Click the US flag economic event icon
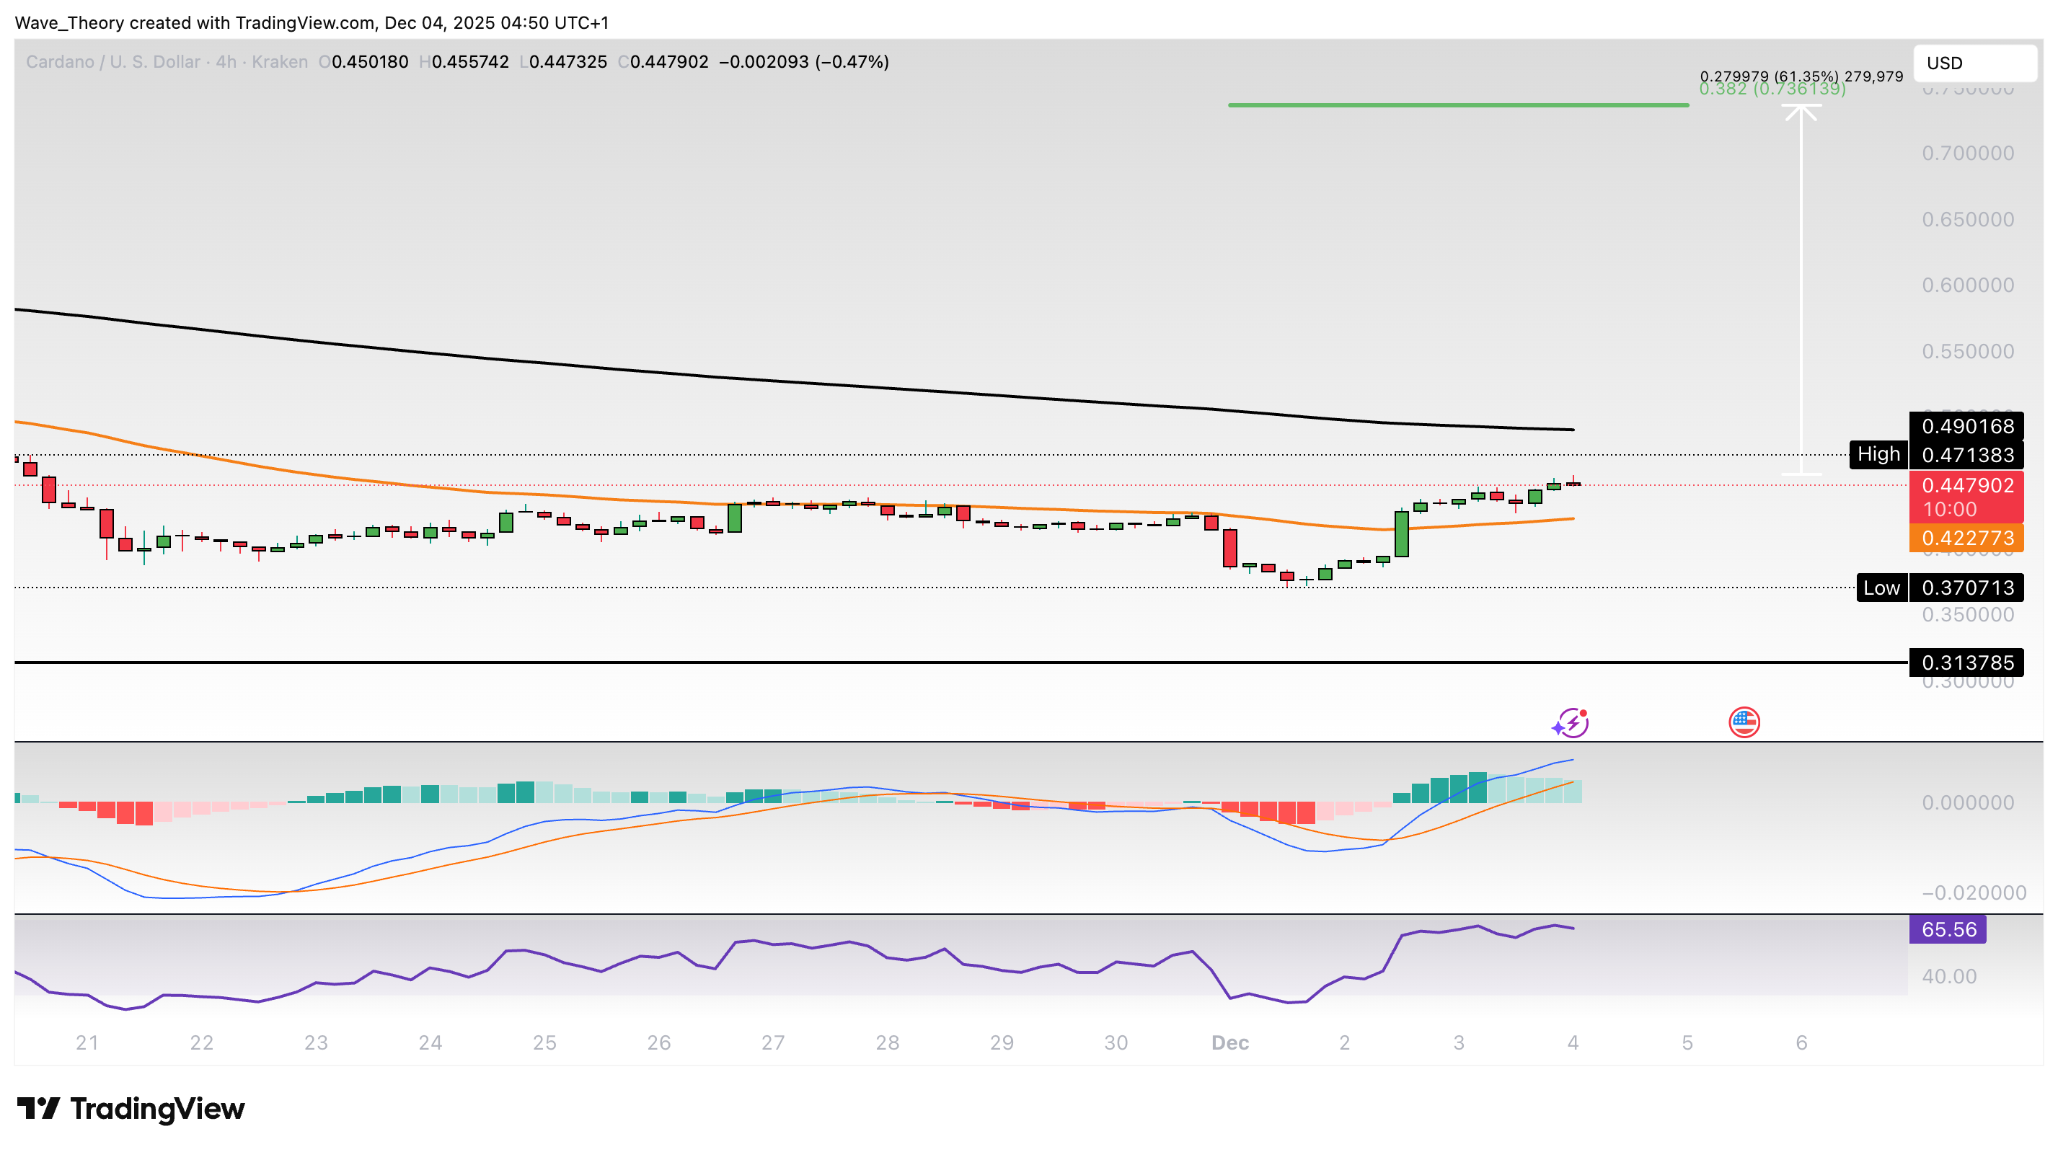 pos(1744,722)
